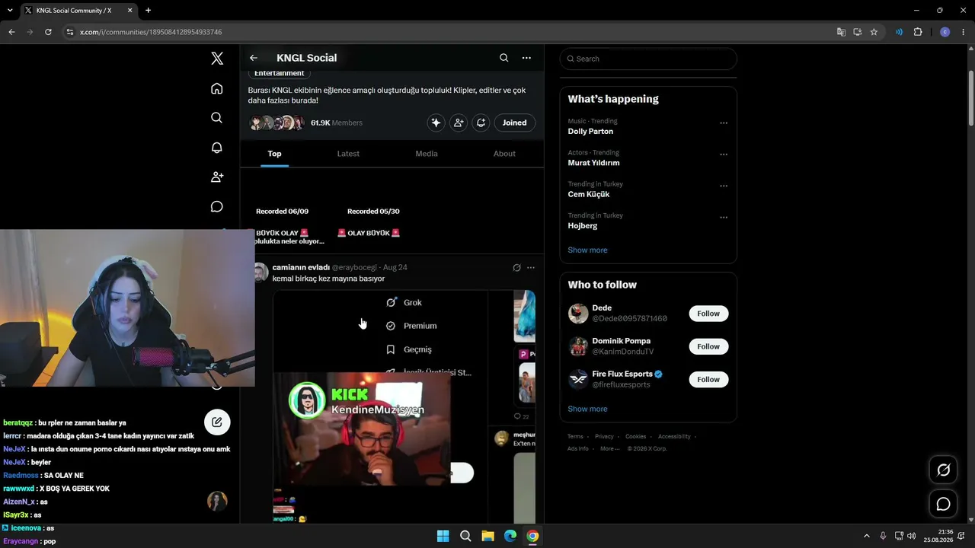Invite members with the add-person button
Screen dimensions: 975x548
458,123
